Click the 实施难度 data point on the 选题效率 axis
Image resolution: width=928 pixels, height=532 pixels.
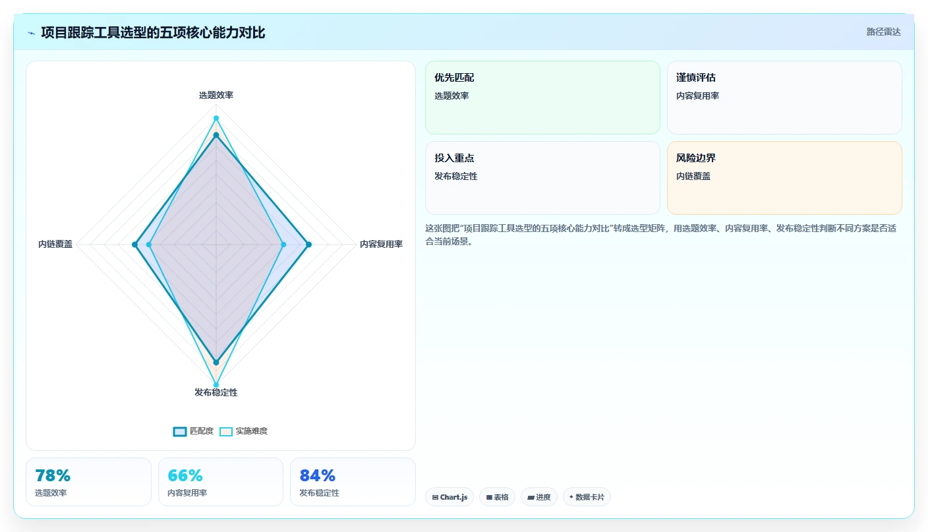[x=216, y=118]
